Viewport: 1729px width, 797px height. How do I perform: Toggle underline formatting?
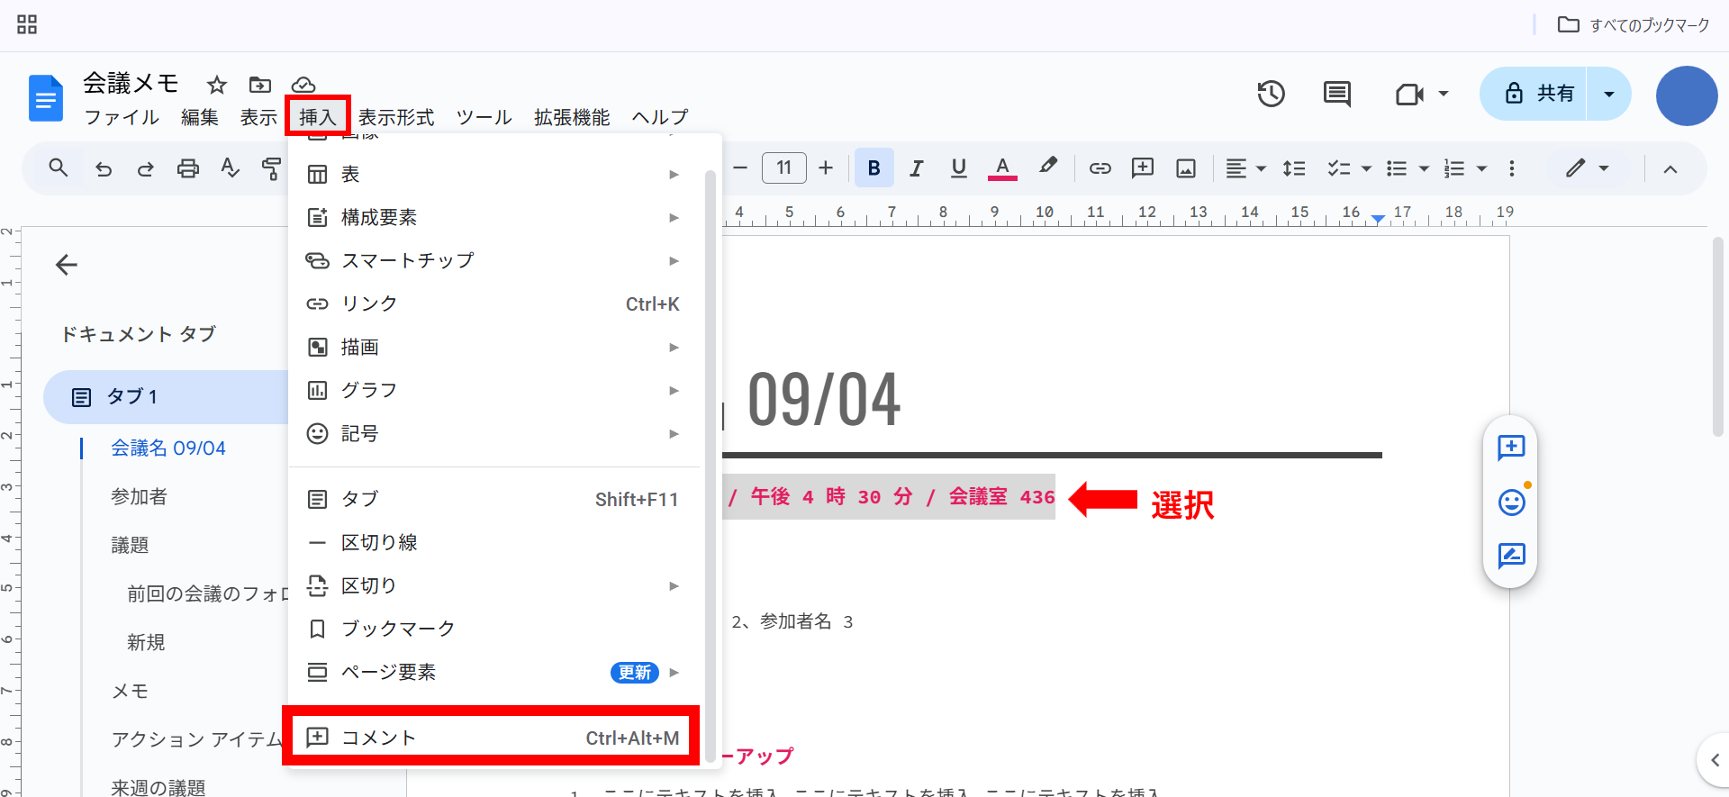pyautogui.click(x=959, y=168)
